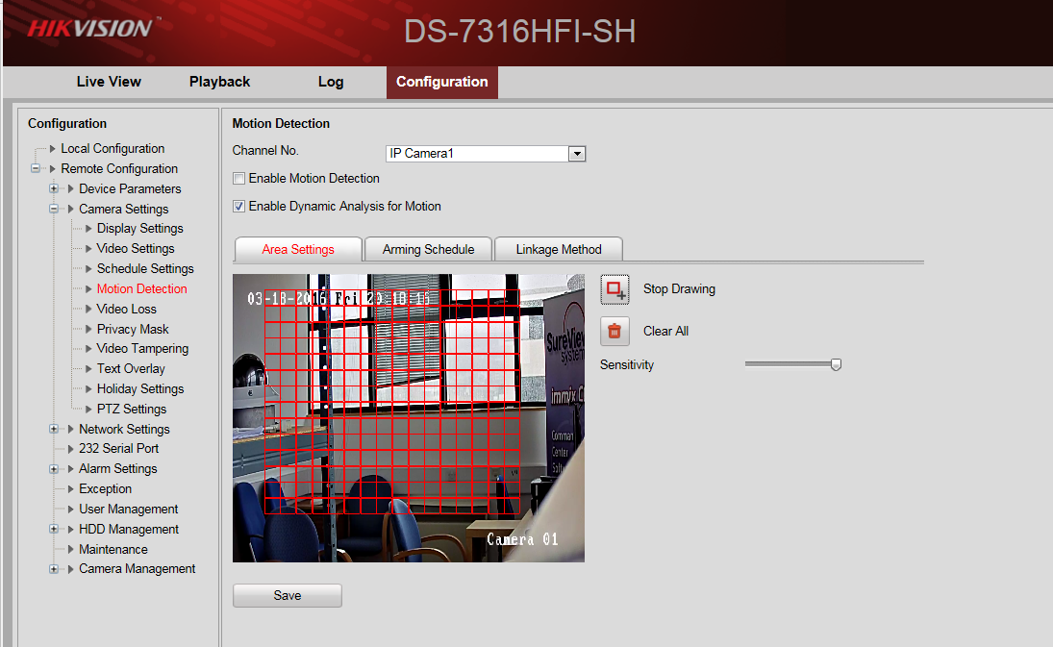Expand the Device Parameters node
The image size is (1053, 647).
[x=54, y=188]
